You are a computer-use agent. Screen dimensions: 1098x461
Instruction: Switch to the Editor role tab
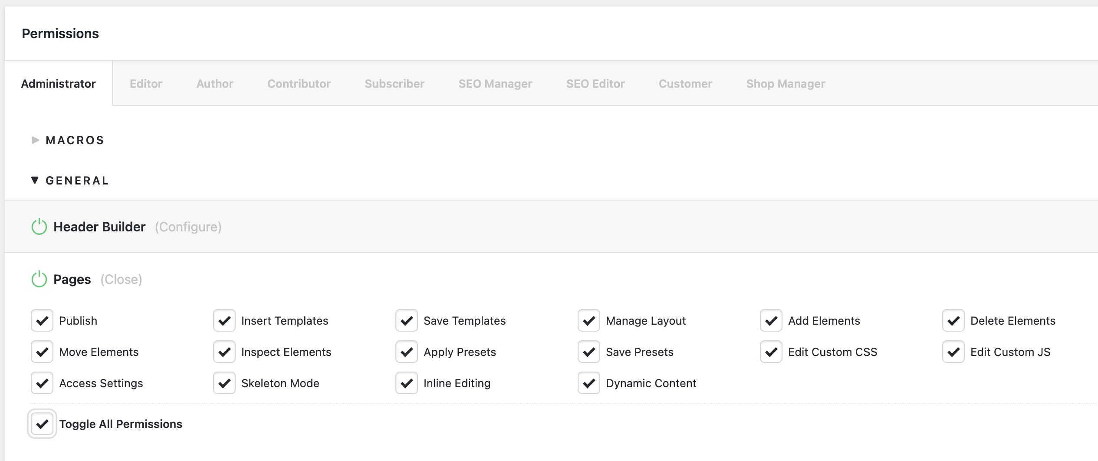pyautogui.click(x=146, y=83)
